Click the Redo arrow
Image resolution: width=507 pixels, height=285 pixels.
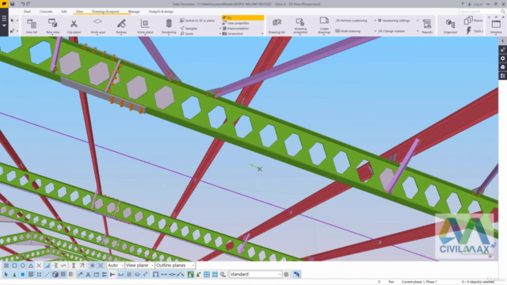[29, 4]
